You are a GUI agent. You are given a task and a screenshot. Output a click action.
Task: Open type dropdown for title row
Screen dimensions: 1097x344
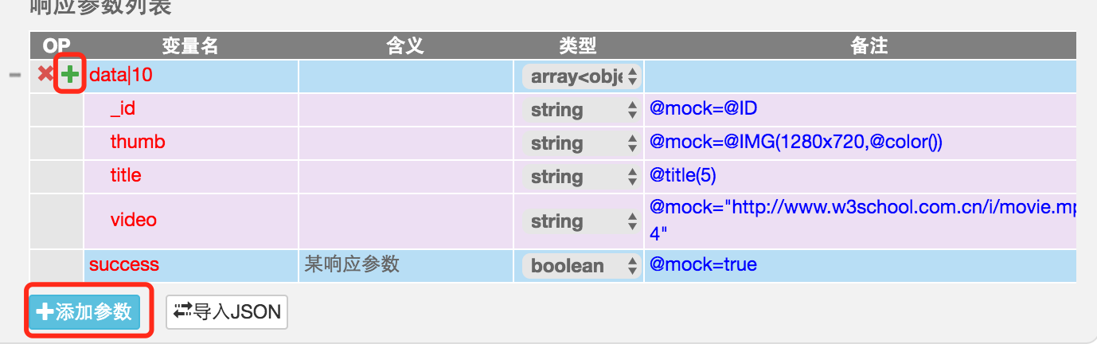581,177
